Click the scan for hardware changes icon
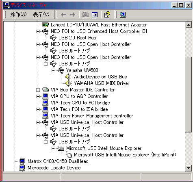This screenshot has width=193, height=182. pyautogui.click(x=123, y=15)
